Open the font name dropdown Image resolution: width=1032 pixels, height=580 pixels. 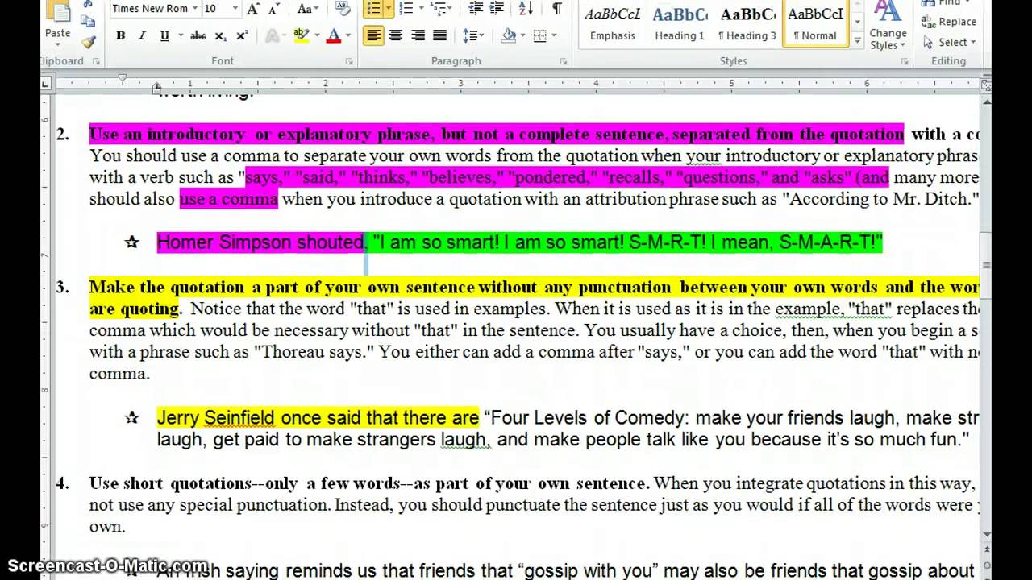tap(193, 9)
